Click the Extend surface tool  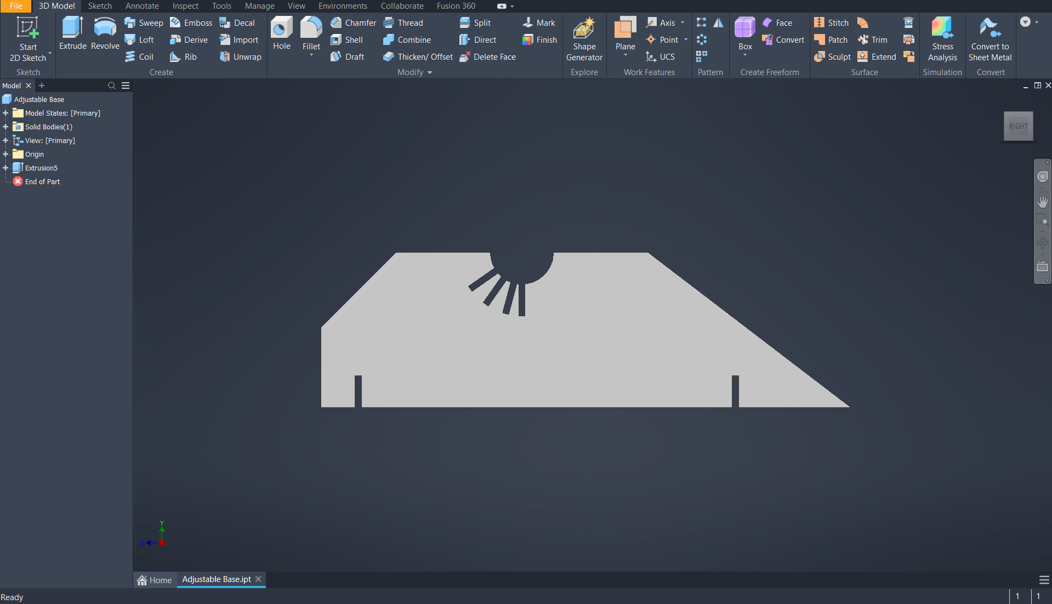point(877,56)
